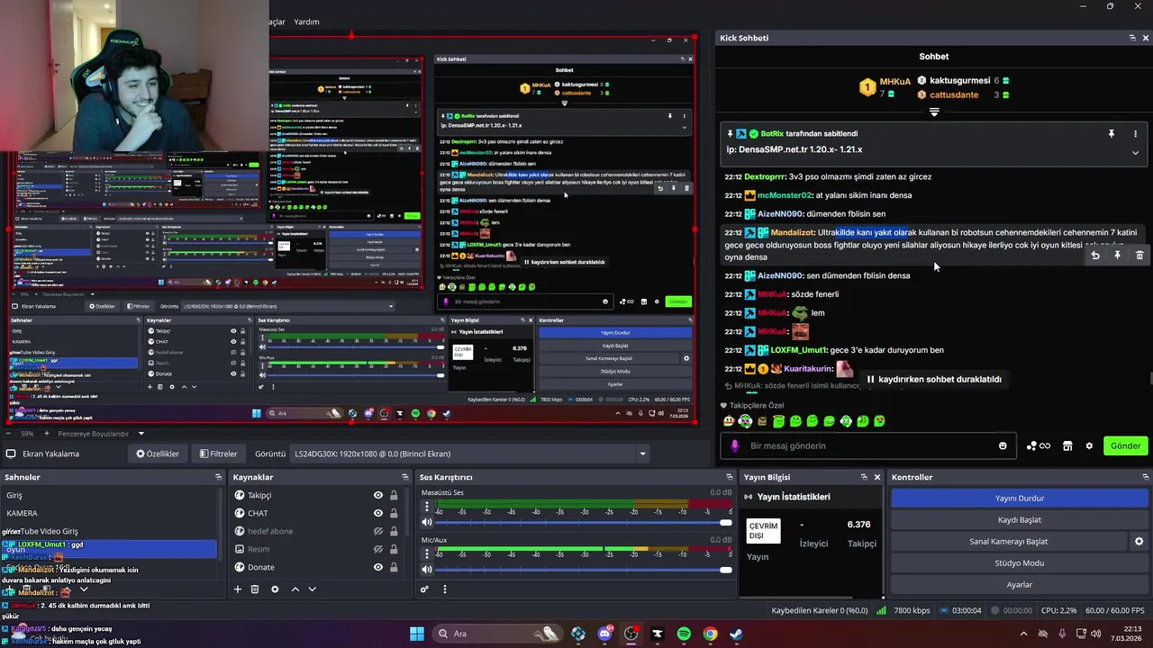Pop out the Sahneler dock
Screen dimensions: 1153x648
click(x=218, y=477)
